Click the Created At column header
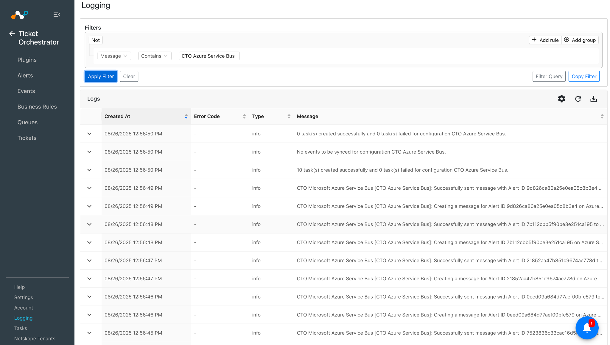 coord(146,116)
